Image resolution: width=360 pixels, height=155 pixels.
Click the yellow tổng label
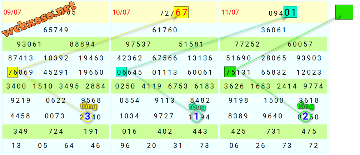89,106
